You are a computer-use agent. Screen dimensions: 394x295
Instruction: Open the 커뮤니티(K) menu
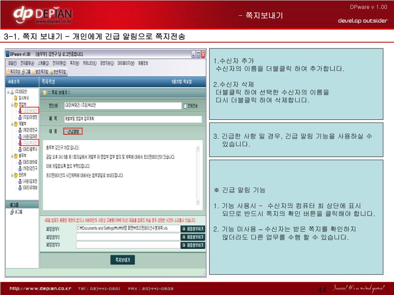click(90, 63)
